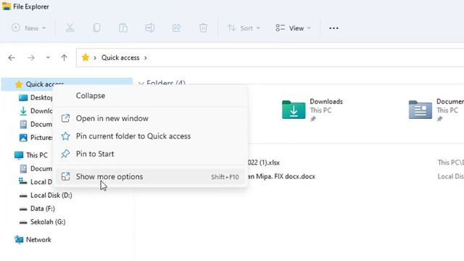Choose Show more options

tap(150, 177)
